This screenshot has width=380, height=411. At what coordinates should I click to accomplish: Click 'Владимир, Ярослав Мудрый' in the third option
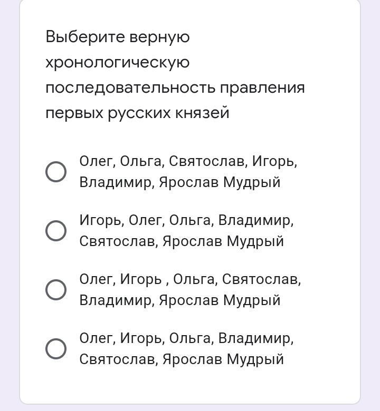(179, 300)
